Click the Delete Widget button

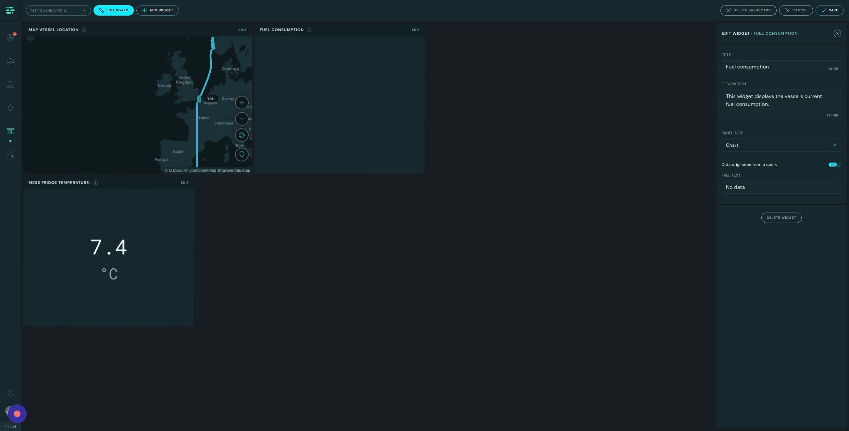click(x=781, y=217)
